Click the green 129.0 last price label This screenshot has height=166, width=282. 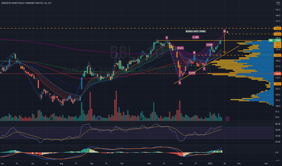[278, 40]
